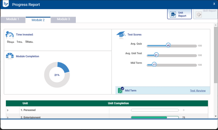
Task: Expand the Personnel unit row
Action: click(8, 110)
